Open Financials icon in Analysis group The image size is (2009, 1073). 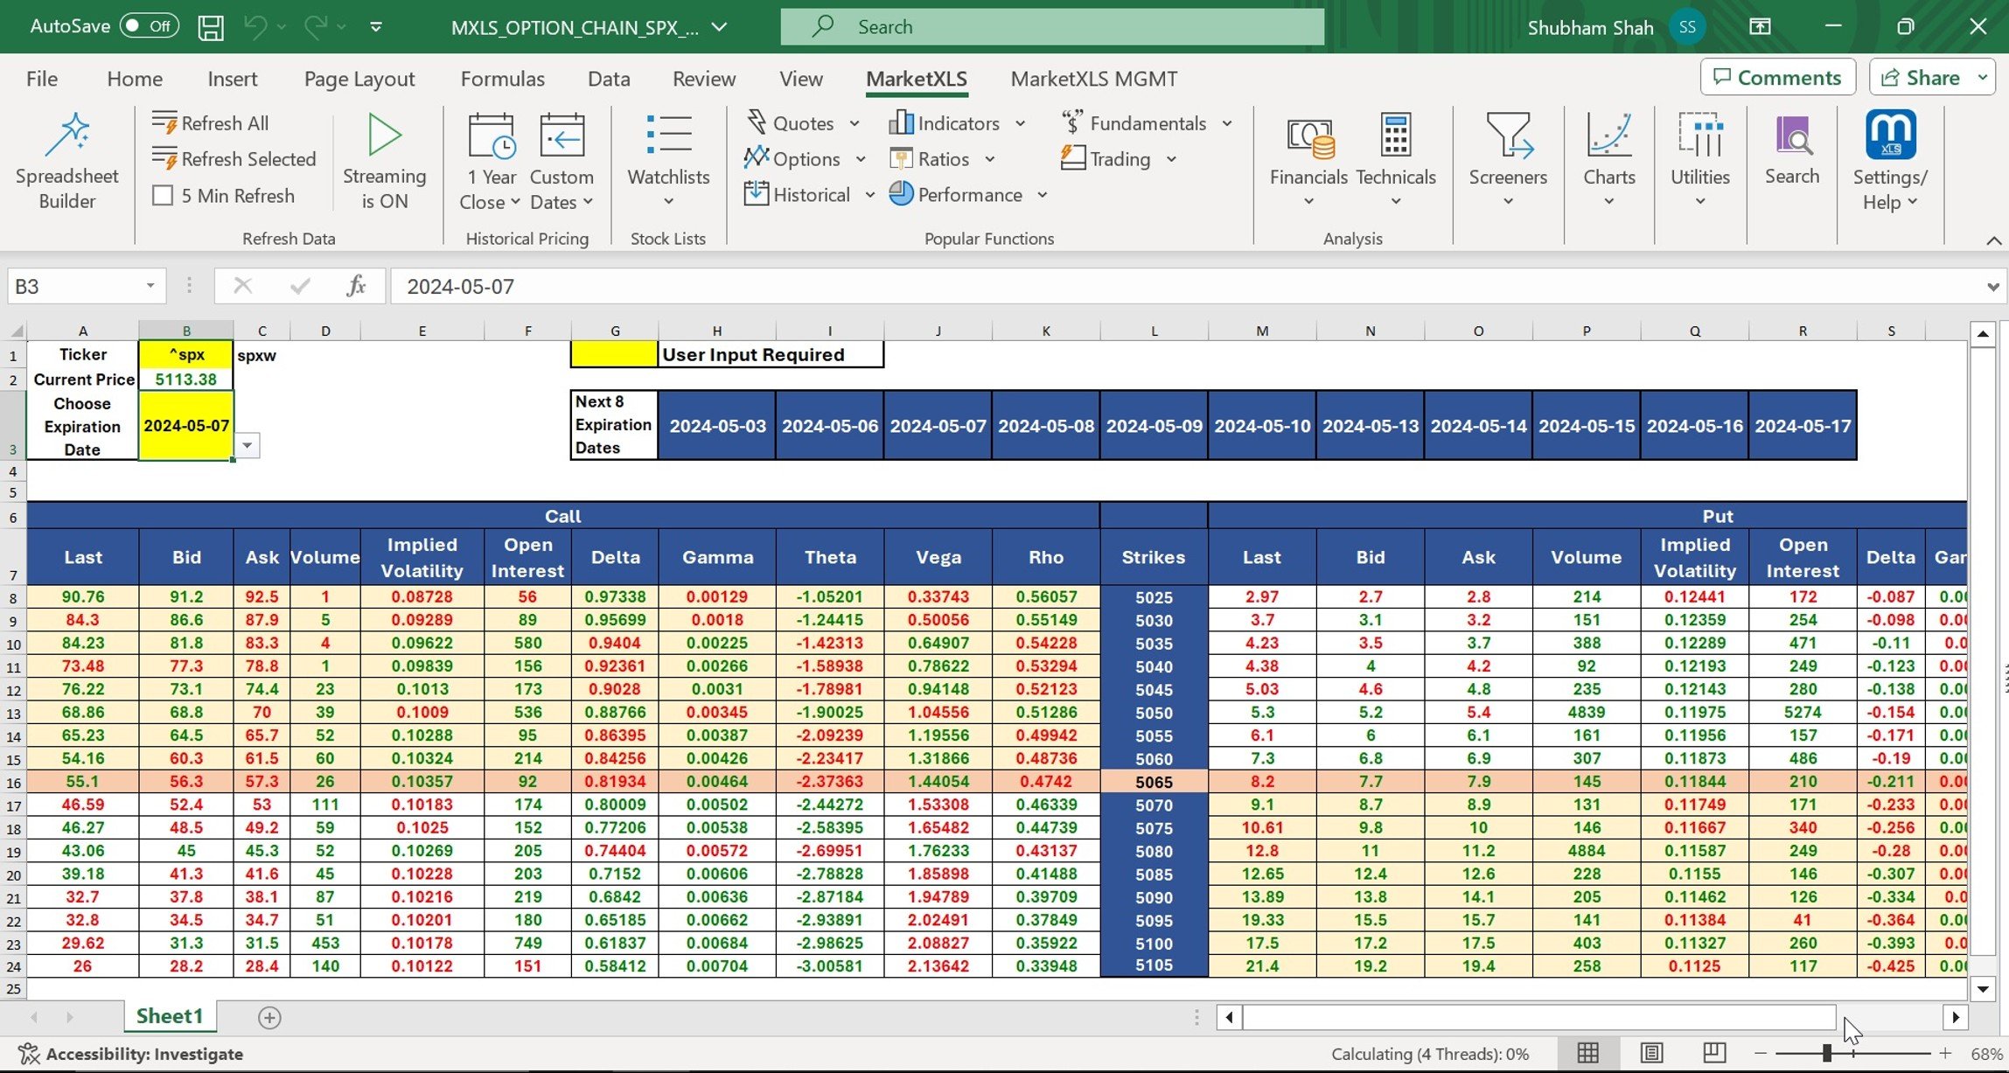(1308, 136)
